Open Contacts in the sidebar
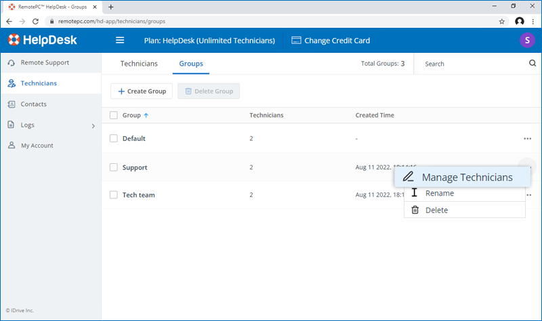This screenshot has height=321, width=542. tap(34, 104)
